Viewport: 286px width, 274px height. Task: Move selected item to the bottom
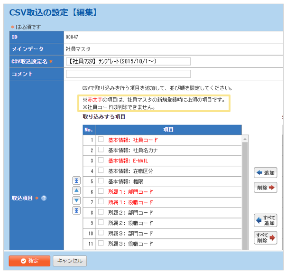(x=76, y=210)
